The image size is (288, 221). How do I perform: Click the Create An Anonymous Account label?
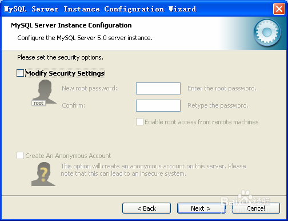[68, 156]
